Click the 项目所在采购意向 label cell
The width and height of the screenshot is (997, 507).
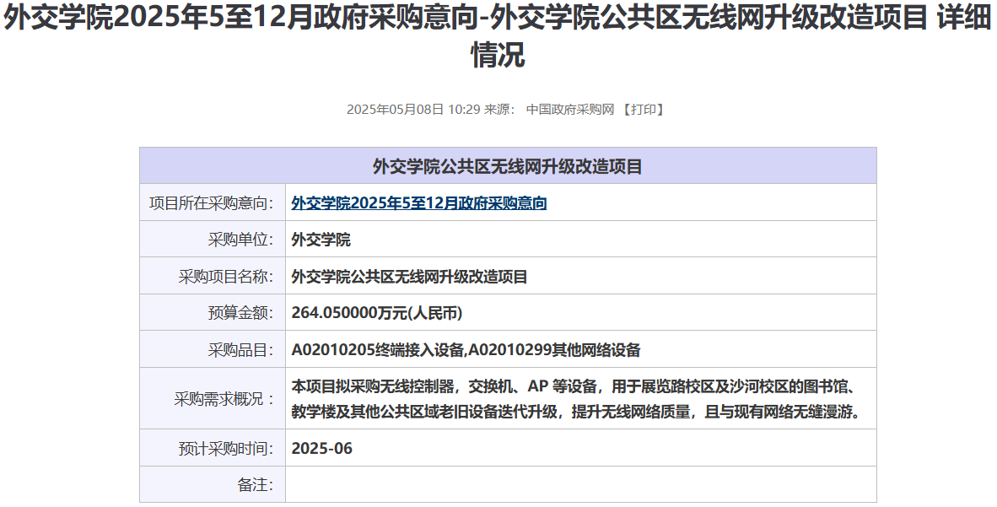click(212, 203)
